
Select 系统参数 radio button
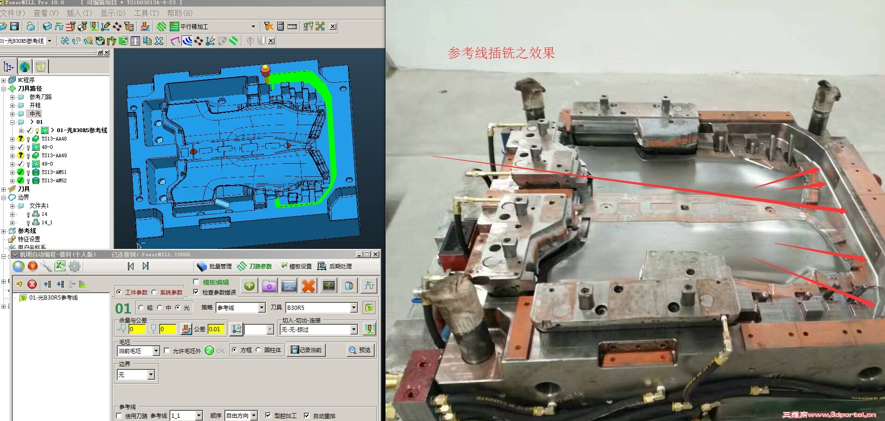tap(154, 292)
